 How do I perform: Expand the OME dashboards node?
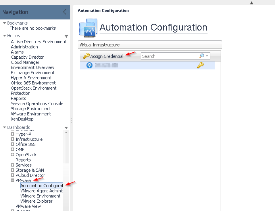[12, 150]
